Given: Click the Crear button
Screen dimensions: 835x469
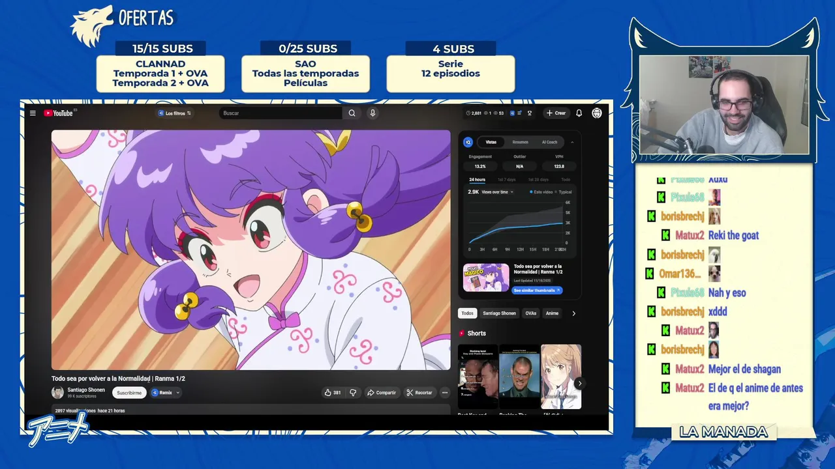Looking at the screenshot, I should coord(556,113).
